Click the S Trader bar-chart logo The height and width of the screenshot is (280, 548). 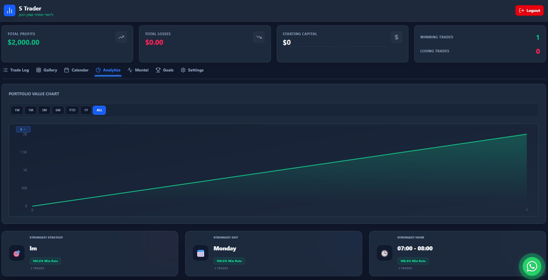tap(10, 10)
